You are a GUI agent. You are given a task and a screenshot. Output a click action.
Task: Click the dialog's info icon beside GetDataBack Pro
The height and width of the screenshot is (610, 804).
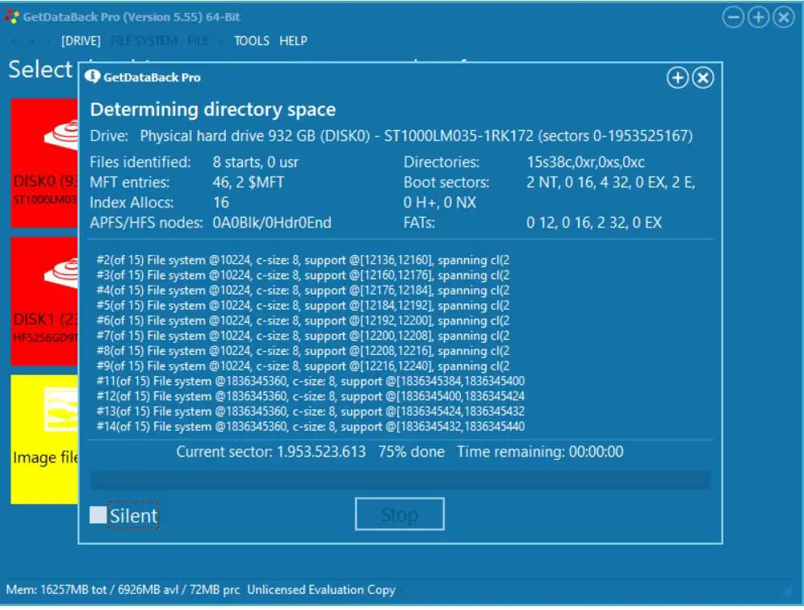(93, 77)
